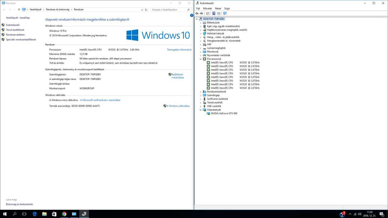Click the blue question-mark help toolbar icon

coord(214,13)
